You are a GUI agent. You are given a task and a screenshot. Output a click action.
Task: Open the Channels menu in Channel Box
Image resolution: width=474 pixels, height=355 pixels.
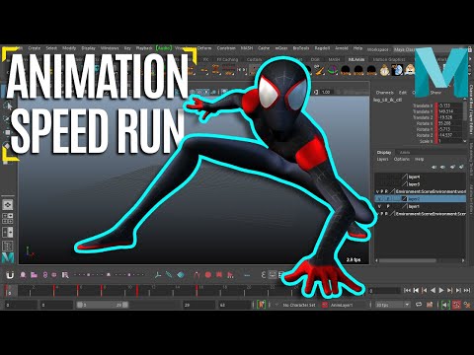coord(385,93)
